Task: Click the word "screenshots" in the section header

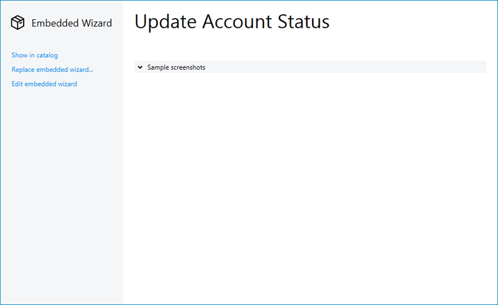Action: [x=188, y=67]
